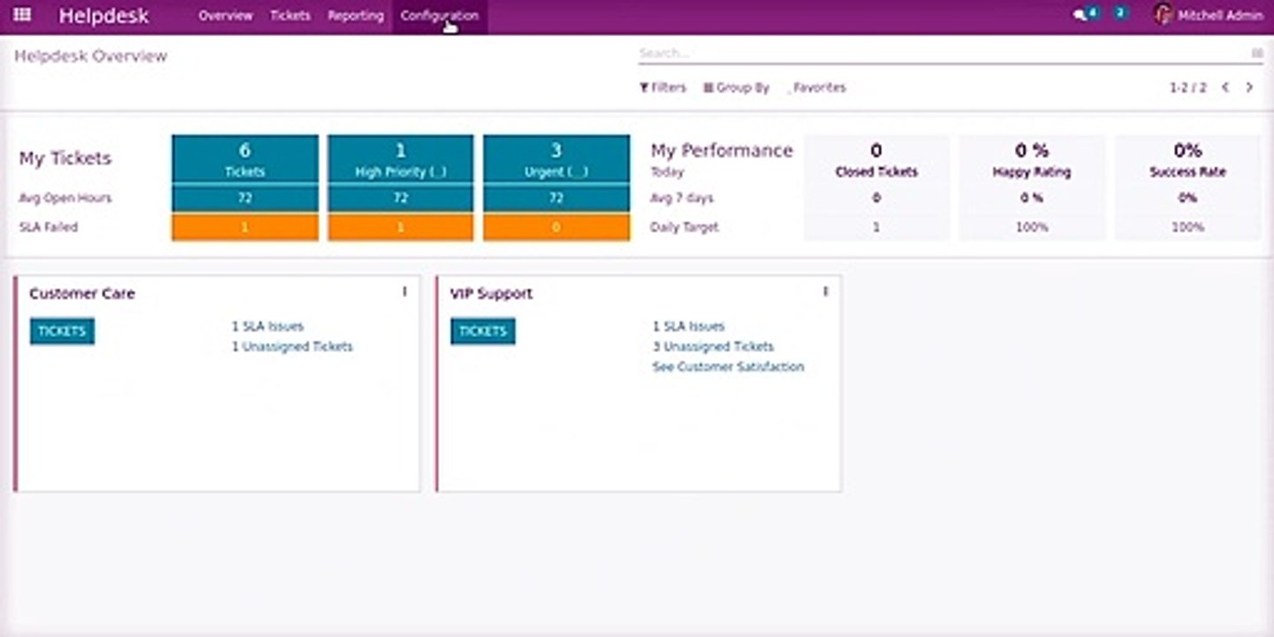Screen dimensions: 1274x637
Task: Click the Helpdesk Overview breadcrumb title
Action: [x=91, y=56]
